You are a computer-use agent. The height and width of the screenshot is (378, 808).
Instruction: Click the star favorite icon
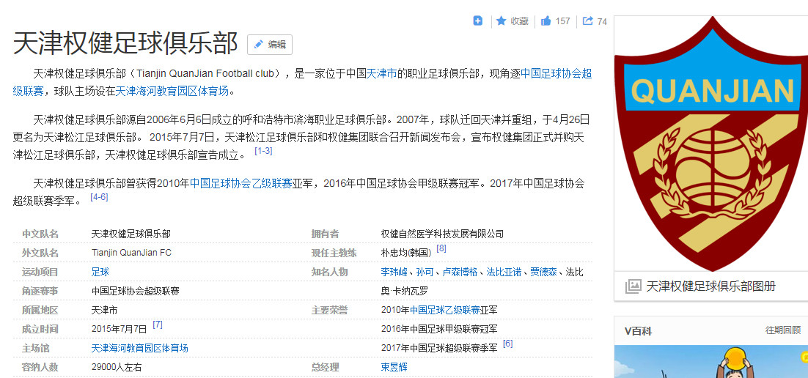tap(501, 21)
